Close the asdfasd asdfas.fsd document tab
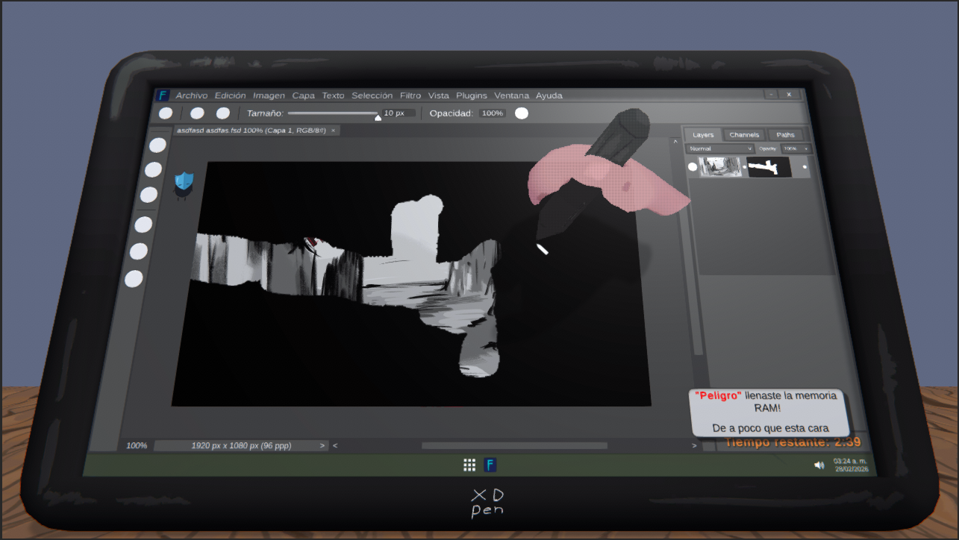This screenshot has width=959, height=540. click(x=333, y=131)
